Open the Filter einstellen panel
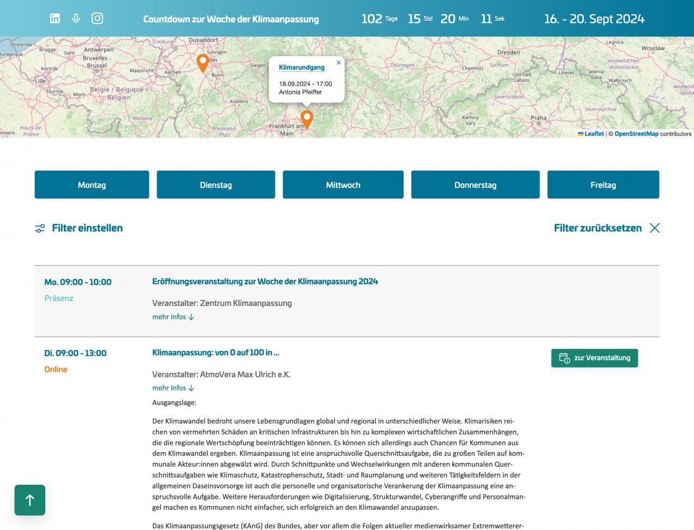This screenshot has width=694, height=530. pos(87,228)
